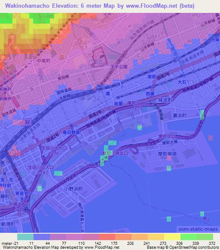Screen dimensions: 220x250
Task: Click the 摩耶出入口 3-15 interchange label
Action: point(138,106)
